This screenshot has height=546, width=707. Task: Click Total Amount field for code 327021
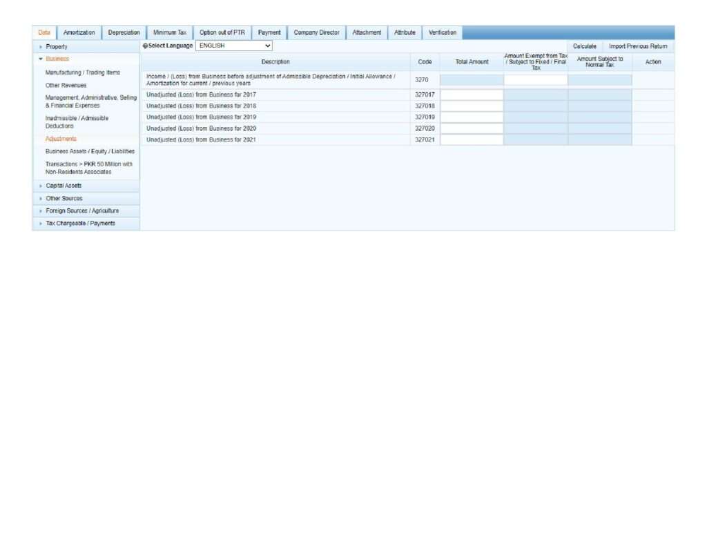(472, 139)
